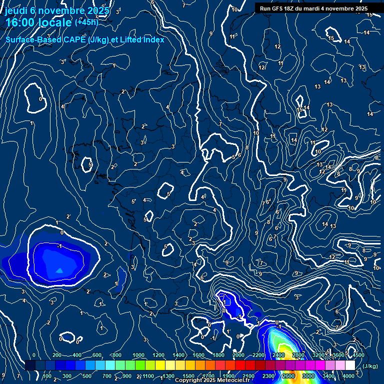Pick the pale pink swatch beside white
Viewport: 384px width, 384px height.
340,365
